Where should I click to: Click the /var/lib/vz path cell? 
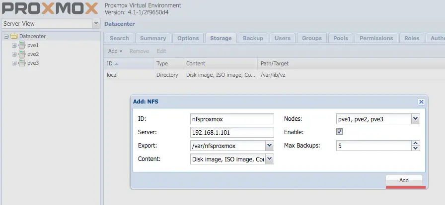tap(273, 75)
